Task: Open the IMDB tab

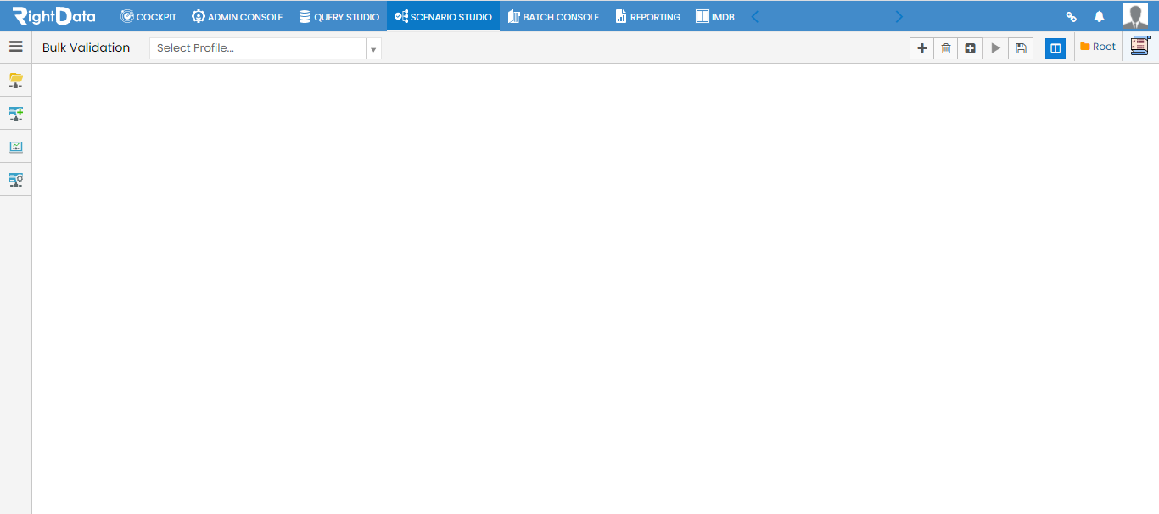Action: [x=714, y=16]
